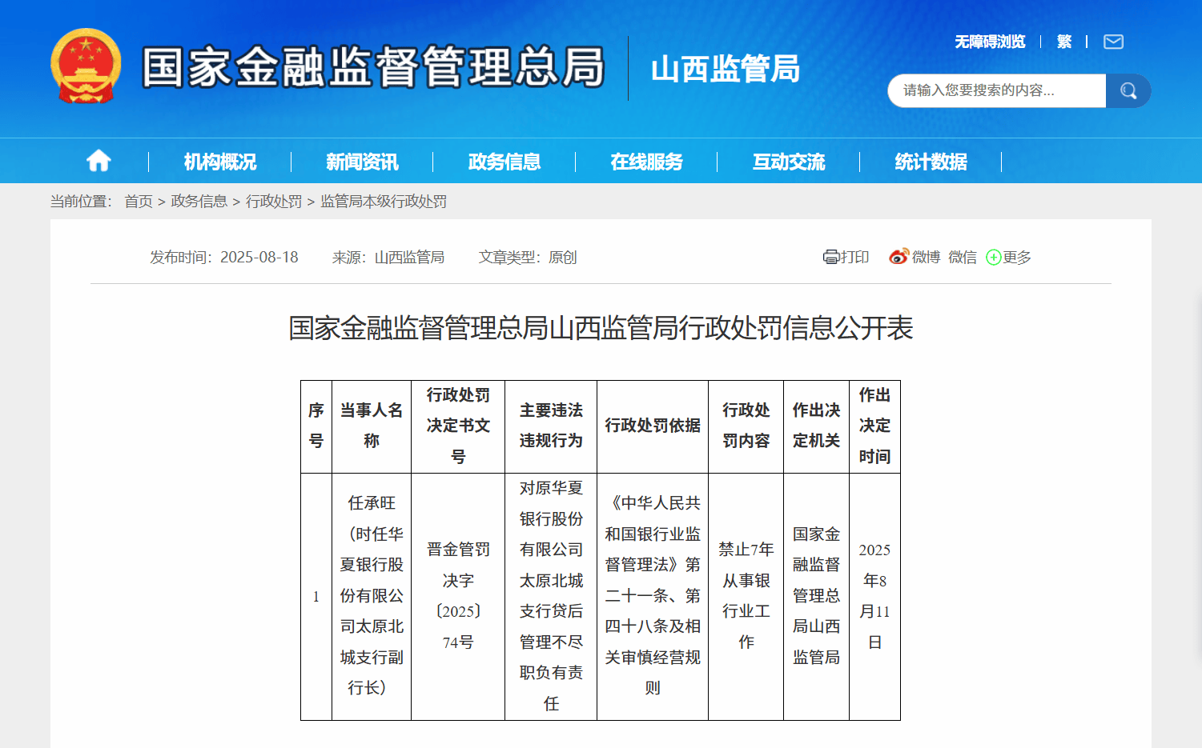Enable 无障碍浏览 accessibility mode
1202x748 pixels.
coord(990,42)
